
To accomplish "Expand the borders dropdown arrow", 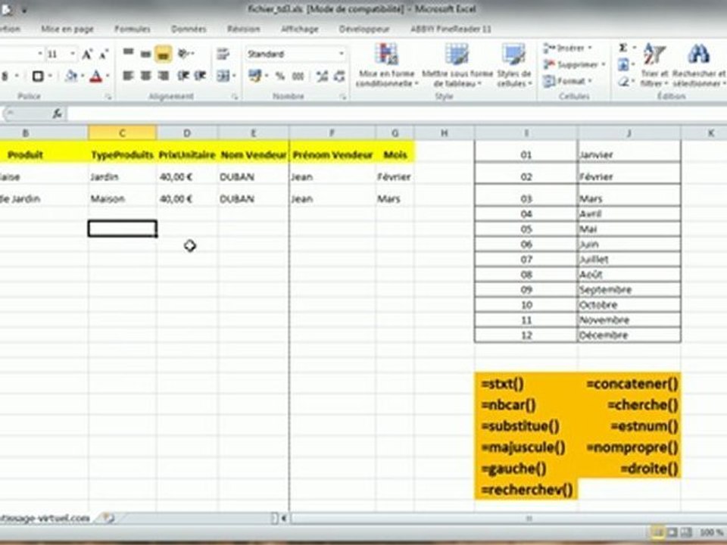I will [x=50, y=76].
